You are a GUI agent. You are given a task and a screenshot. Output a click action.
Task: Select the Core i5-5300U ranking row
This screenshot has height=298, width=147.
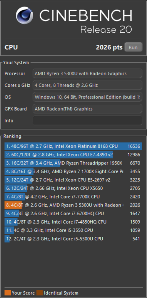pyautogui.click(x=73, y=238)
